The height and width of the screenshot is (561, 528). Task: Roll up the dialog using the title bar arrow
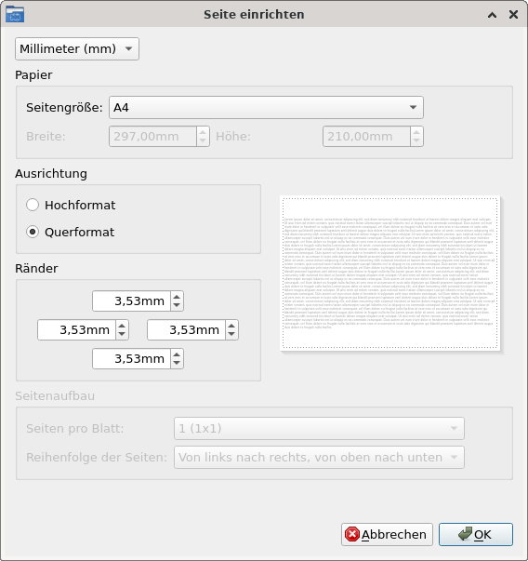coord(493,15)
